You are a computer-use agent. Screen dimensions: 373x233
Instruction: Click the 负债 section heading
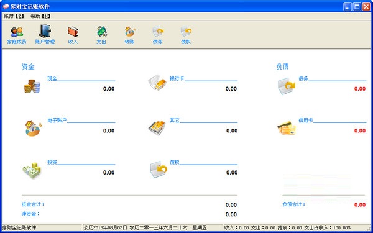(x=282, y=66)
